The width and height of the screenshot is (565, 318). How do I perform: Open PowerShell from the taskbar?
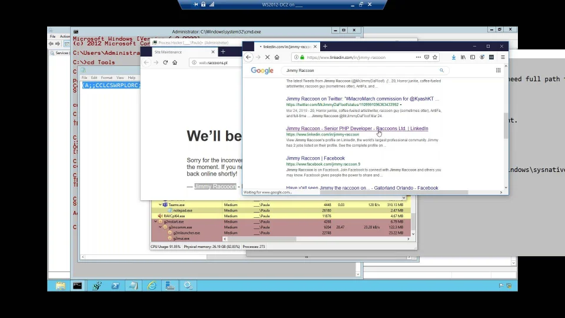click(115, 286)
